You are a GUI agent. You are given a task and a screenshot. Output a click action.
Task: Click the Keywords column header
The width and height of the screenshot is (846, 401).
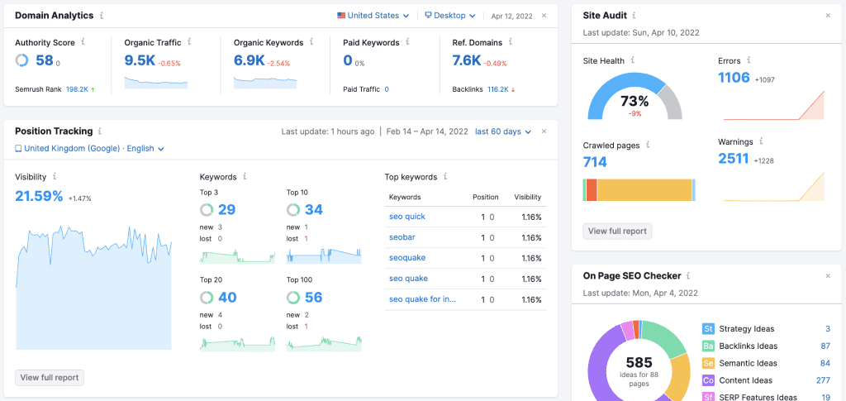pyautogui.click(x=405, y=197)
